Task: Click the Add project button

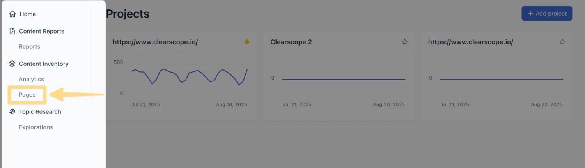Action: click(547, 14)
